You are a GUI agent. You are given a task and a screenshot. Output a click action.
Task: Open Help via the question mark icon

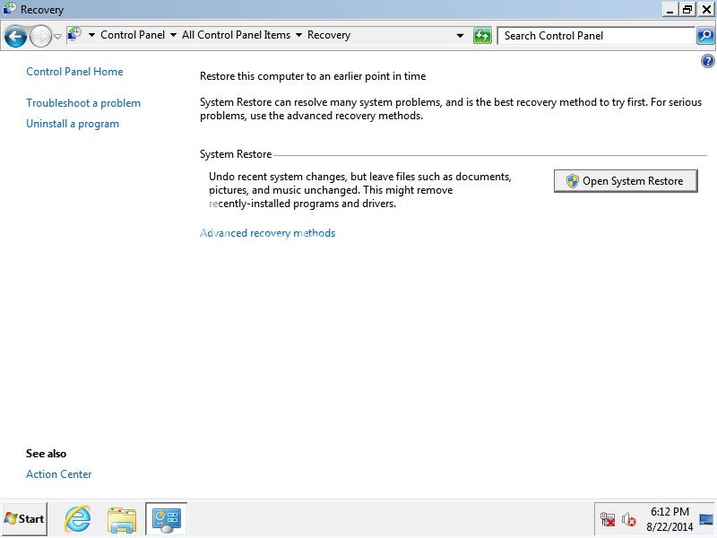pos(709,61)
